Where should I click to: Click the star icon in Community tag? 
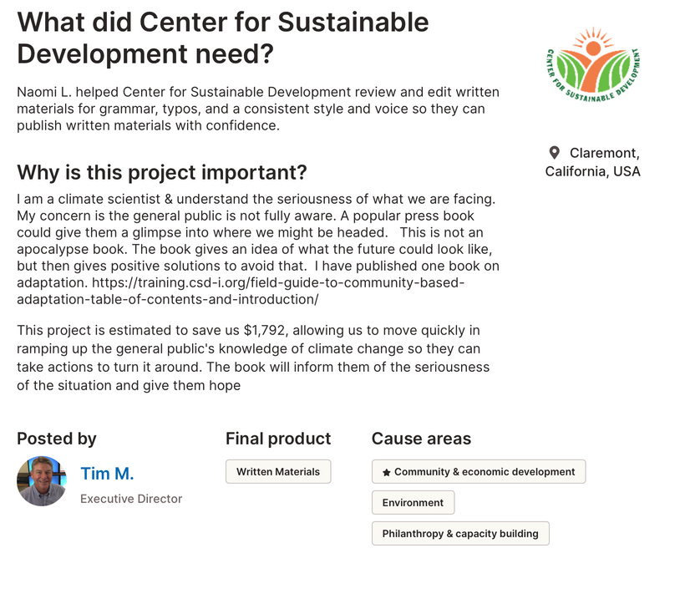coord(386,472)
